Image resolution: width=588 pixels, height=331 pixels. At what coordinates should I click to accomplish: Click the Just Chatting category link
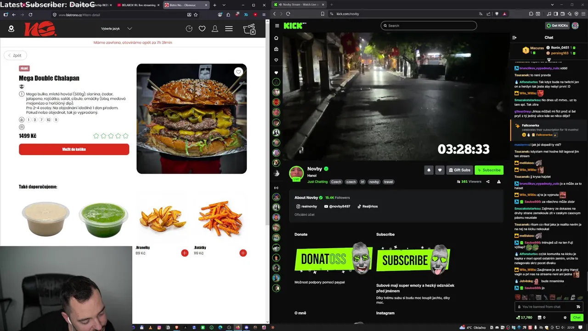[x=317, y=182]
